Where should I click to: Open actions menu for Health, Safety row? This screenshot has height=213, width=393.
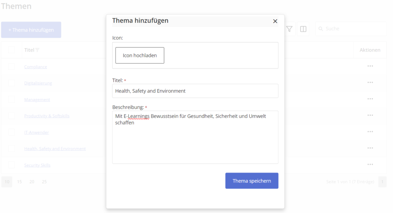click(370, 148)
